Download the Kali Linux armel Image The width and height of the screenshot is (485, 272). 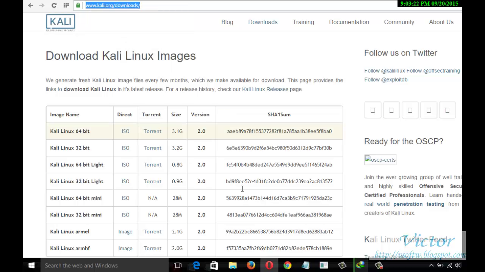[125, 232]
